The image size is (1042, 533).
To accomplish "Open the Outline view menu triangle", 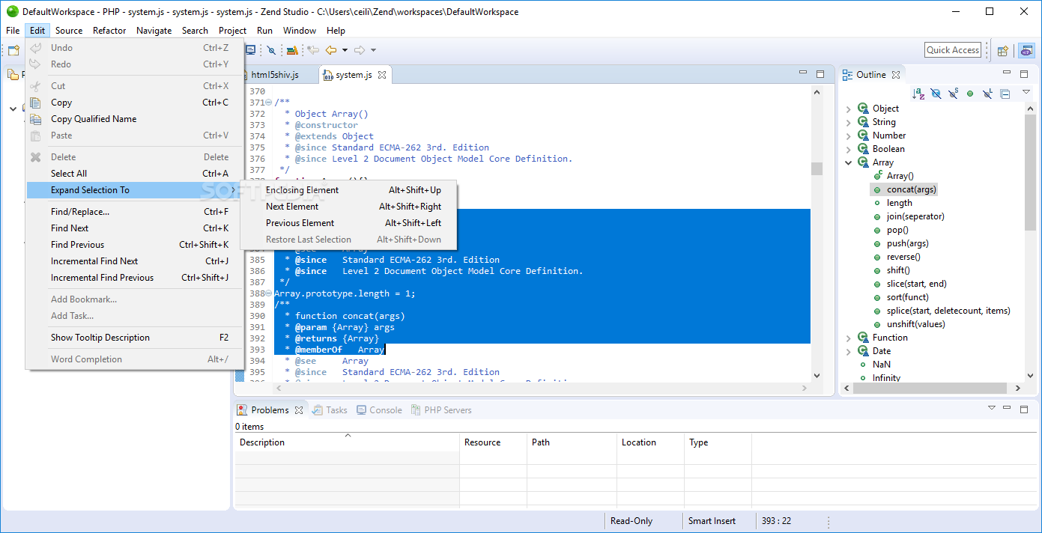I will (x=1026, y=92).
